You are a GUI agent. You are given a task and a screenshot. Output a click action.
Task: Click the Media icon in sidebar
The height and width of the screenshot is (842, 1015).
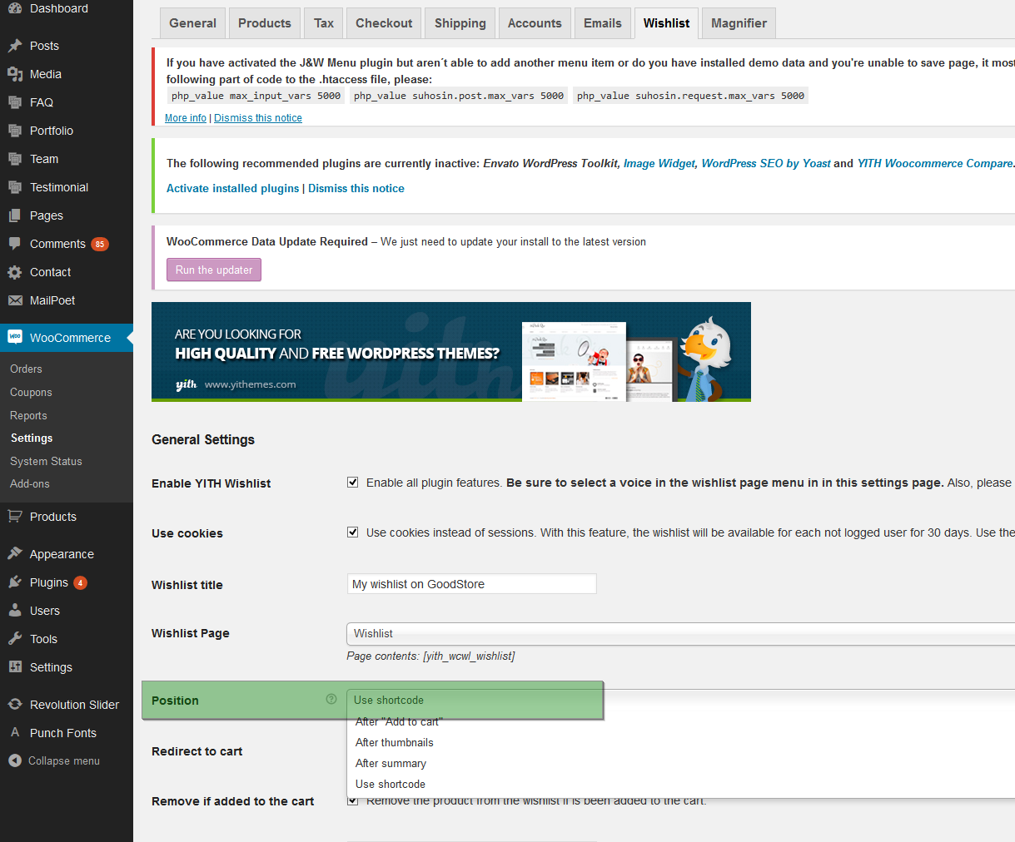click(15, 74)
